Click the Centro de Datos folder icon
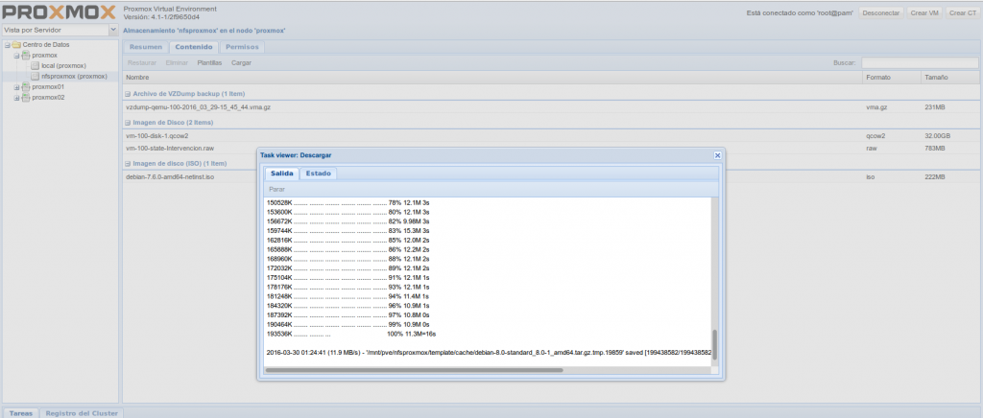 (16, 45)
